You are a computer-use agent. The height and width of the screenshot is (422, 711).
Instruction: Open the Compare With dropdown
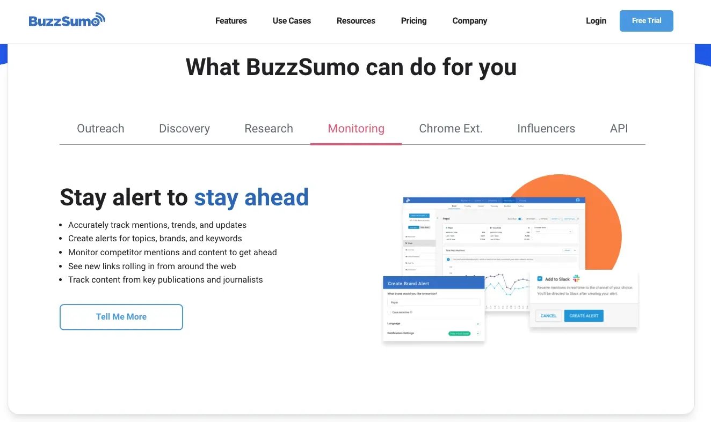[553, 231]
